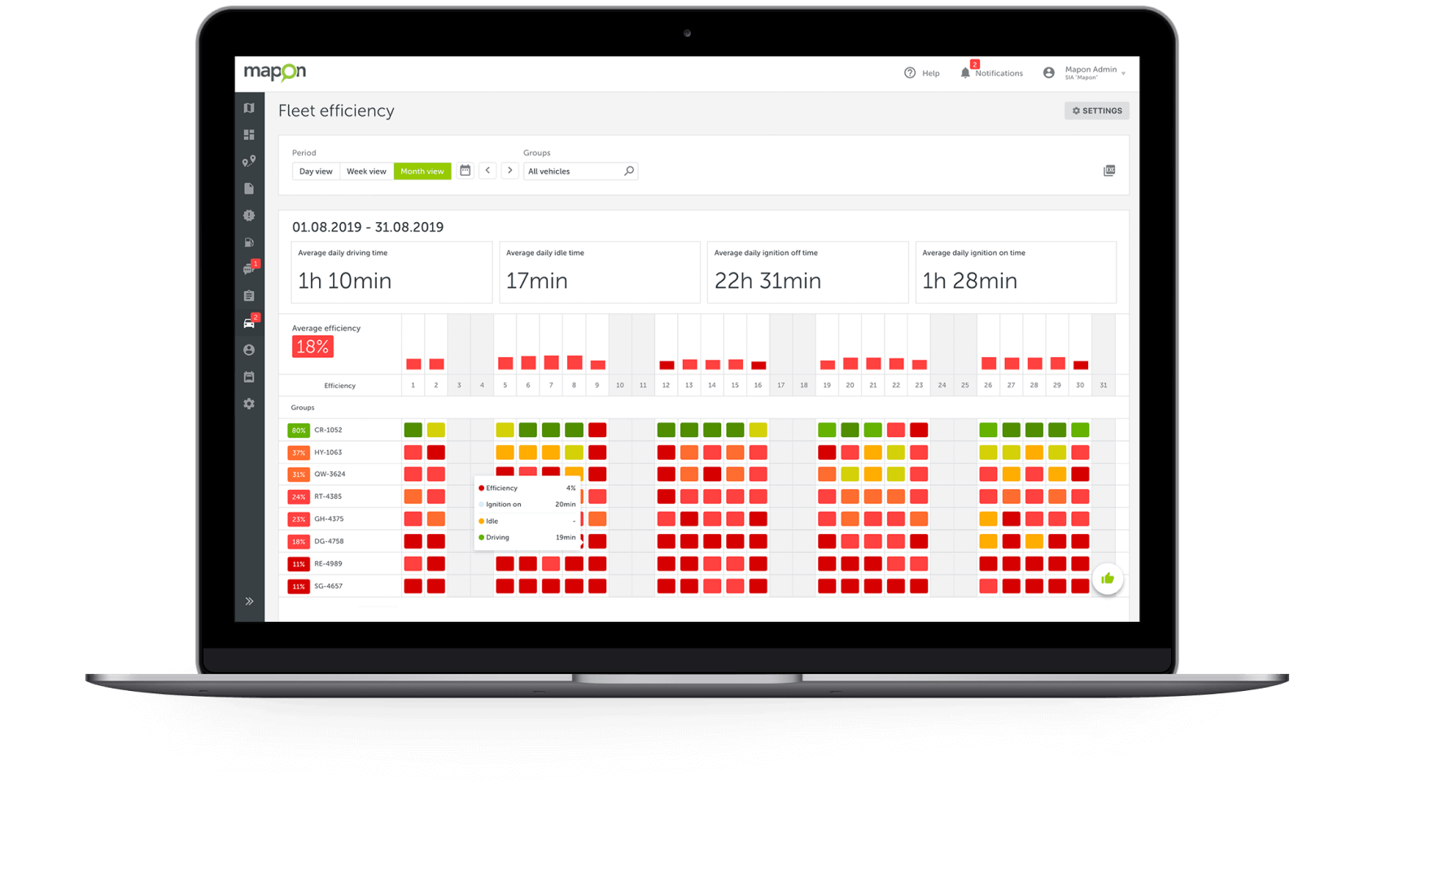Open Help
1434x892 pixels.
[x=930, y=73]
